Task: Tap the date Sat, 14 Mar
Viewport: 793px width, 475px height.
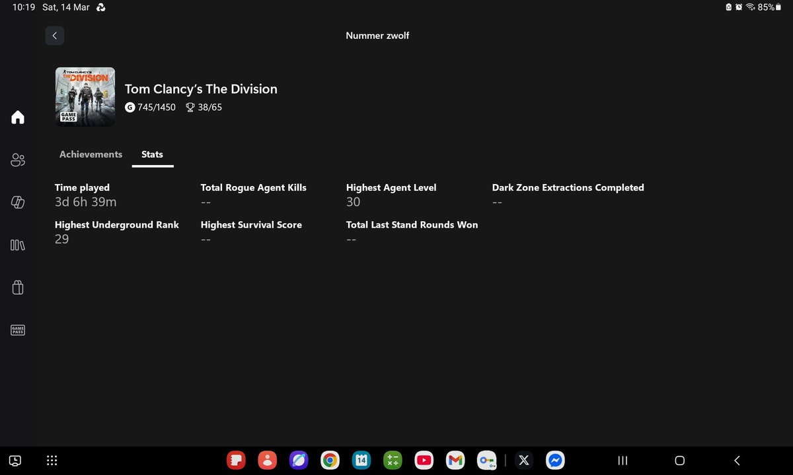Action: pos(66,7)
